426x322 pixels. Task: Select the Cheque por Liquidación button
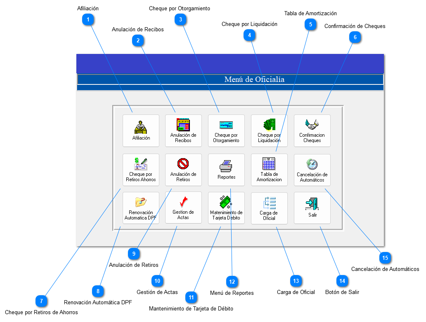(x=269, y=131)
